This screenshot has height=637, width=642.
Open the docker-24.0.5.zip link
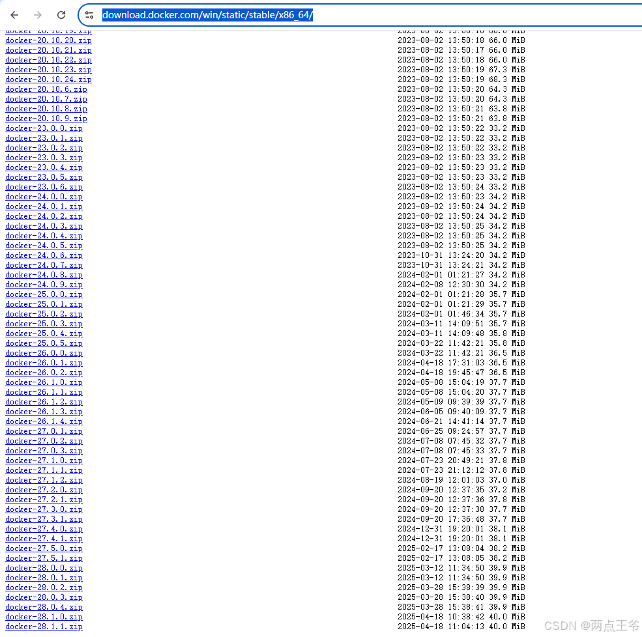(44, 246)
